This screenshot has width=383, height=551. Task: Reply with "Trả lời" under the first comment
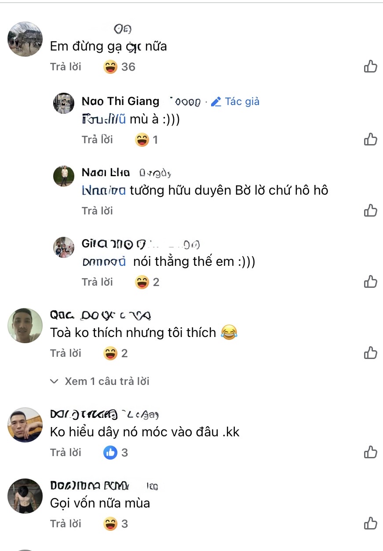pos(66,67)
